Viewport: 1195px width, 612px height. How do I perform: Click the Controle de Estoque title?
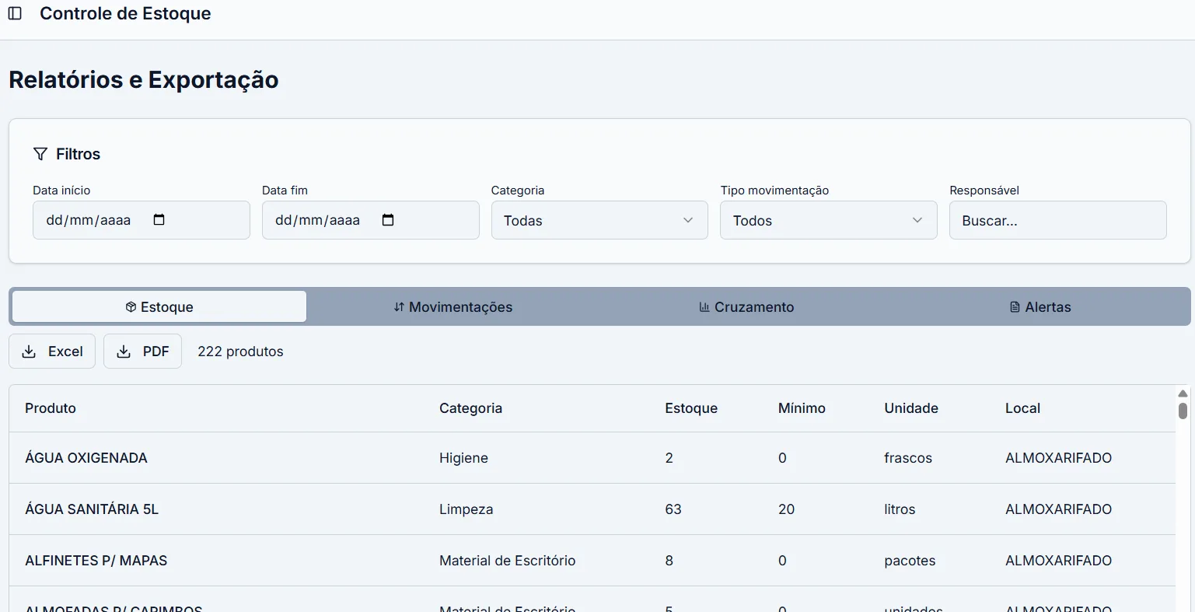pyautogui.click(x=125, y=13)
